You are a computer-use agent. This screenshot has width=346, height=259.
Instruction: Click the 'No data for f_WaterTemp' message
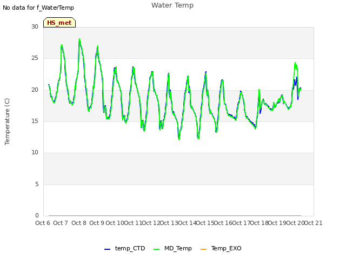tap(38, 8)
